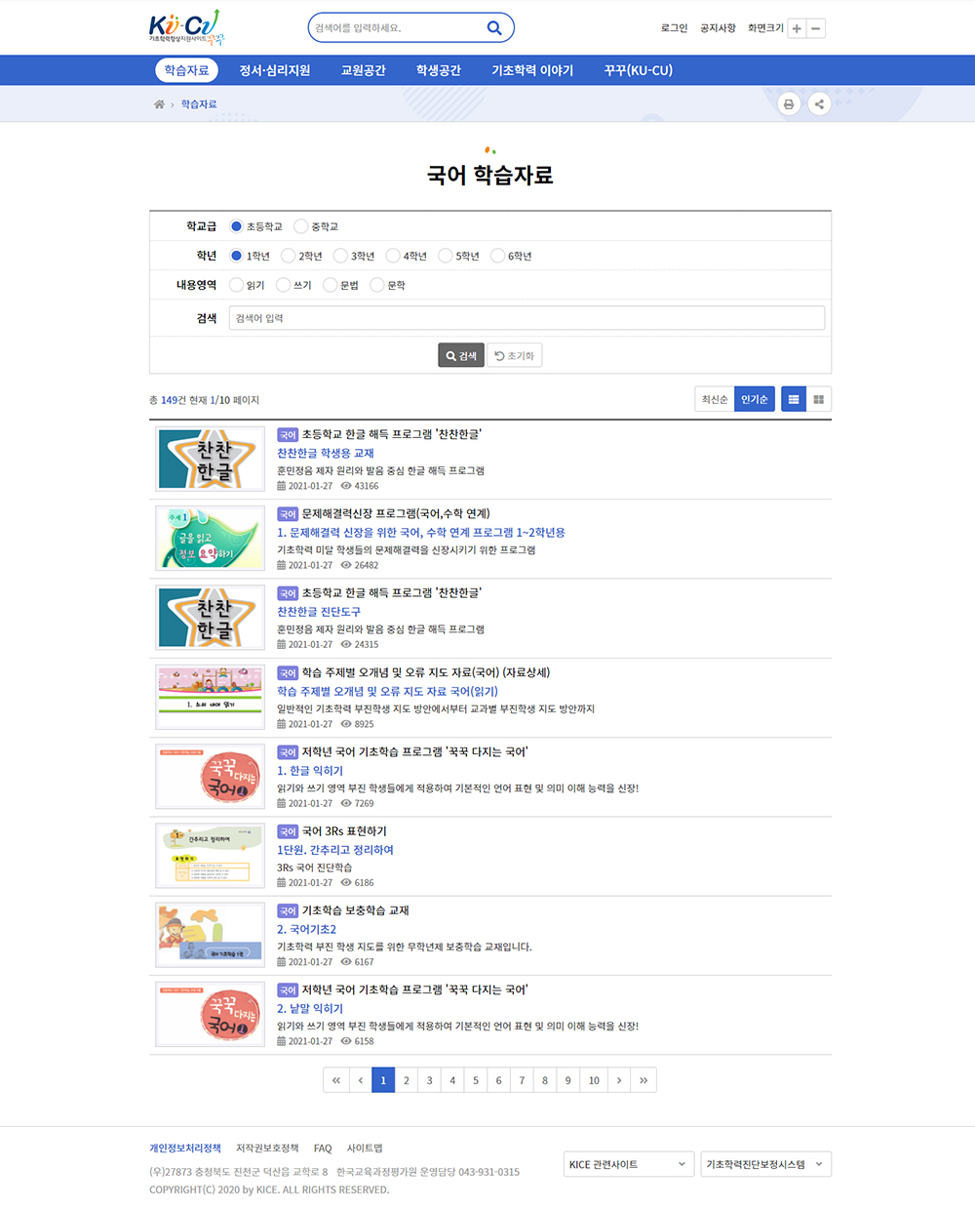
Task: Go to next page arrow in pagination
Action: (x=619, y=1080)
